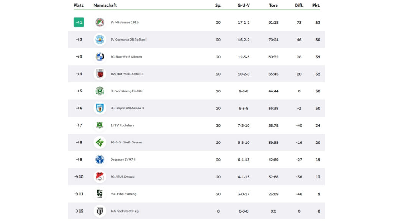Click the Dessauer SV 97 II blue crest

100,160
